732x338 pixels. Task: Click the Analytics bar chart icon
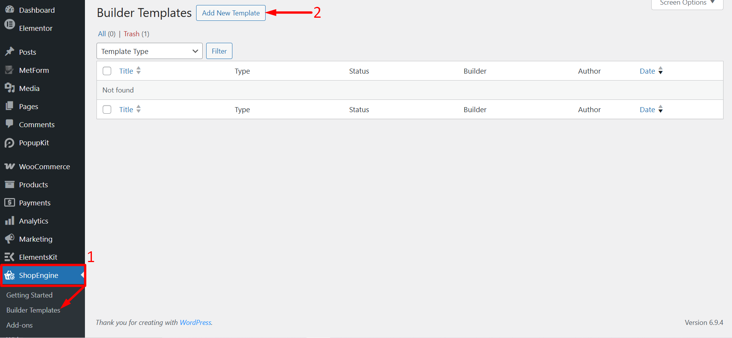pos(10,220)
